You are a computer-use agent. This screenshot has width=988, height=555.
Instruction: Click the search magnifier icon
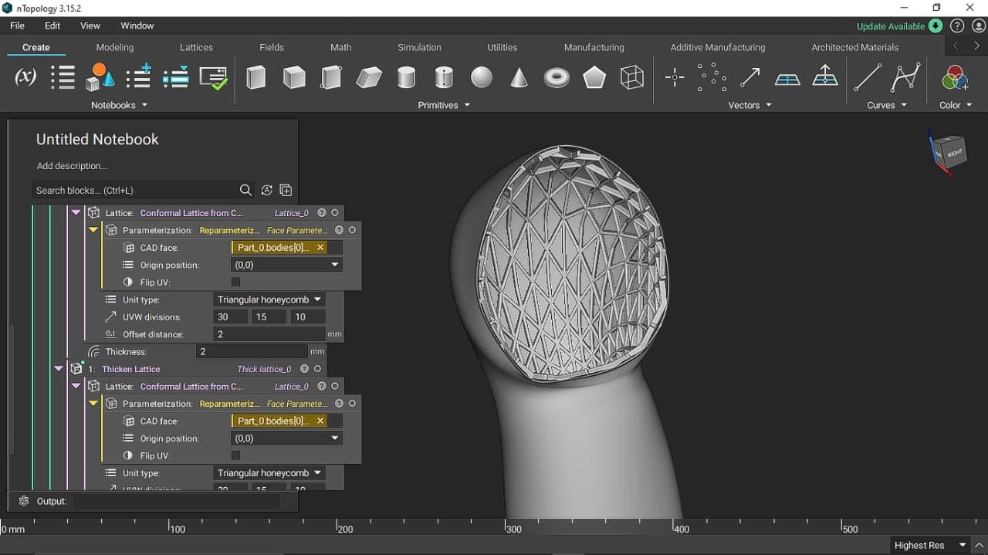(x=245, y=190)
